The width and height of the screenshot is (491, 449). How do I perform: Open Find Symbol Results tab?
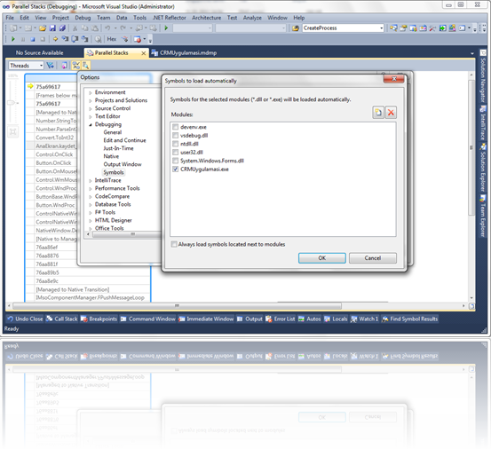point(409,319)
